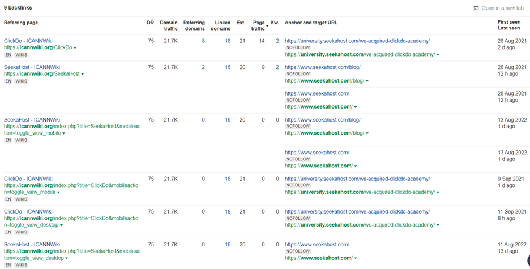This screenshot has width=530, height=269.
Task: Select page traffic value 14
Action: point(262,41)
